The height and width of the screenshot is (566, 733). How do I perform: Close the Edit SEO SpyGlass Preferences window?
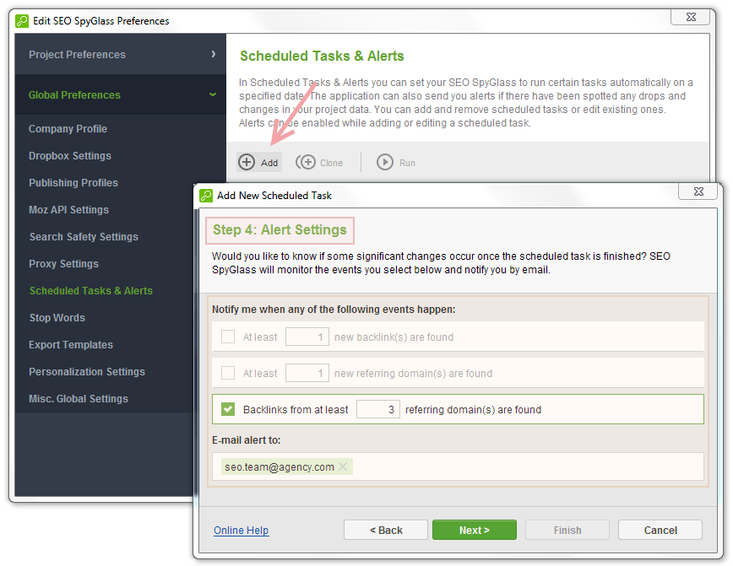tap(691, 17)
